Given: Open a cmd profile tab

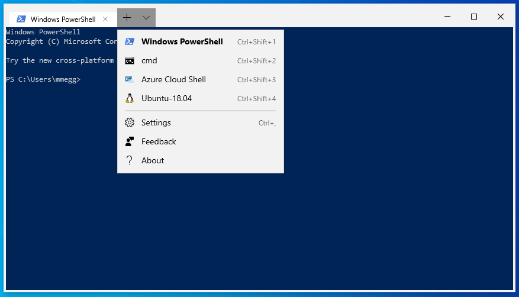Looking at the screenshot, I should pyautogui.click(x=200, y=60).
